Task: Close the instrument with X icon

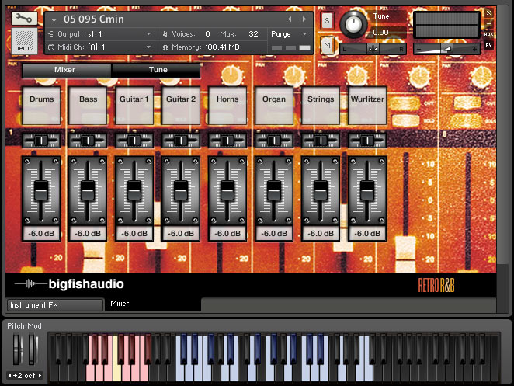Action: click(x=488, y=12)
